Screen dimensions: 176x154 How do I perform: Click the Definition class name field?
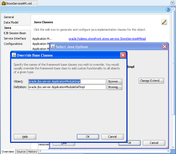[x=67, y=87]
